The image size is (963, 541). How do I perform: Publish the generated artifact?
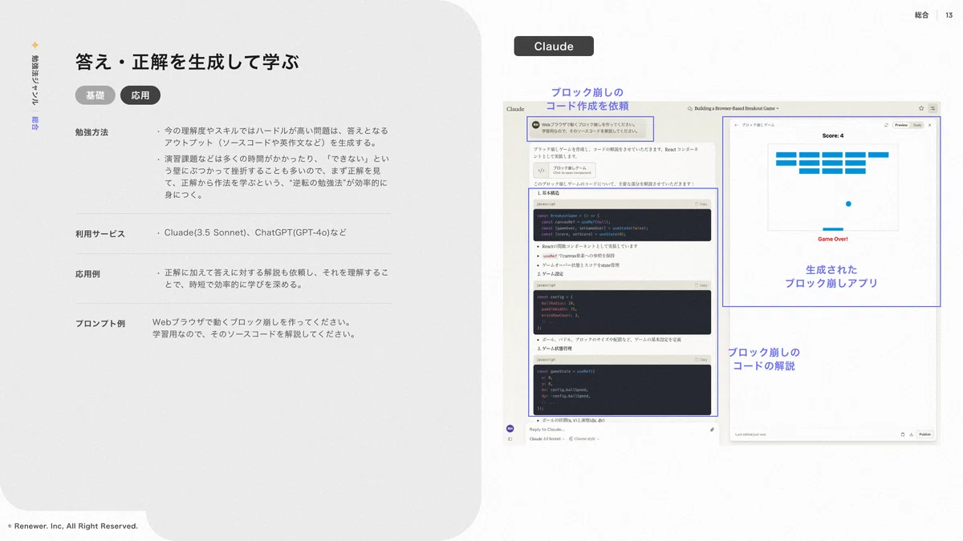925,434
